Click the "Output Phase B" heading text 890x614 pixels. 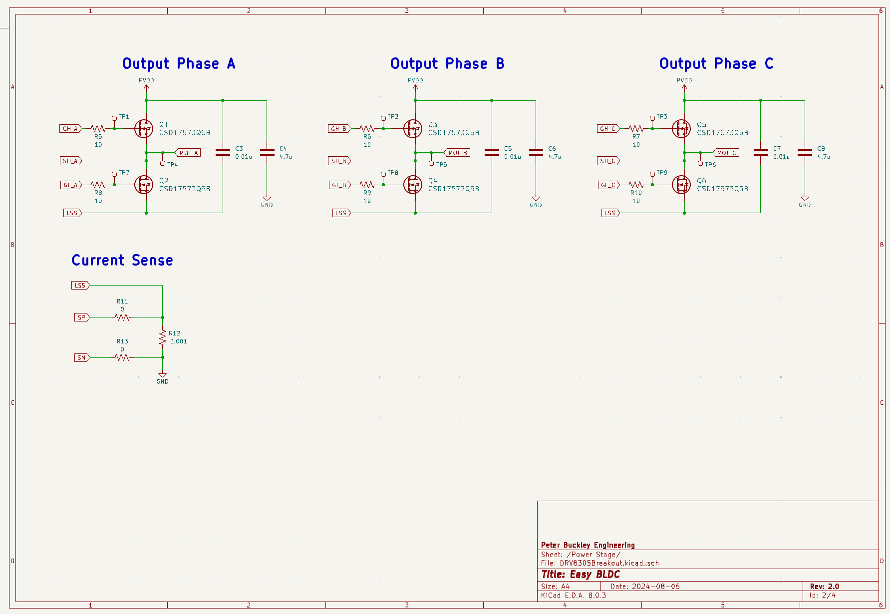447,64
